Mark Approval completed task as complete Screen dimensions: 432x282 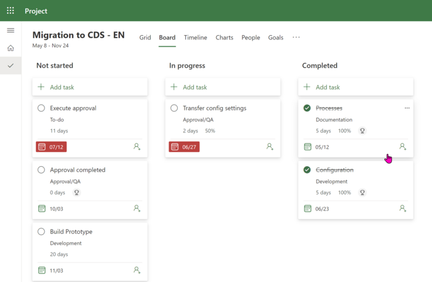pos(41,170)
